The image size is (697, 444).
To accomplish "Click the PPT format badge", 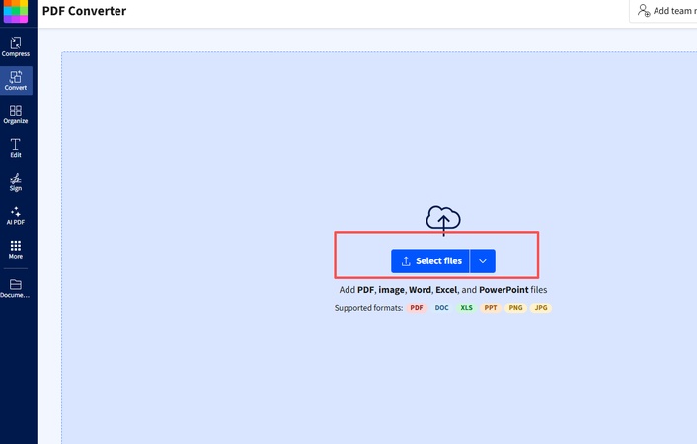I will click(x=491, y=308).
